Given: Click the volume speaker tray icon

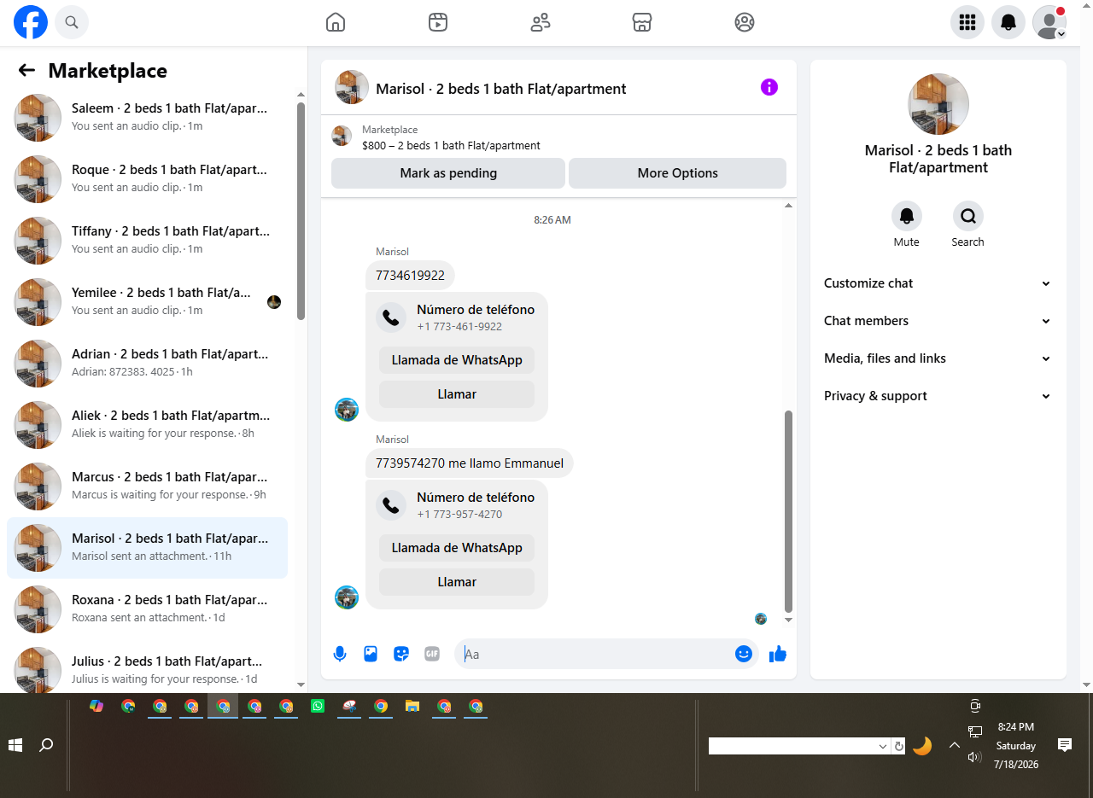Looking at the screenshot, I should click(x=974, y=757).
